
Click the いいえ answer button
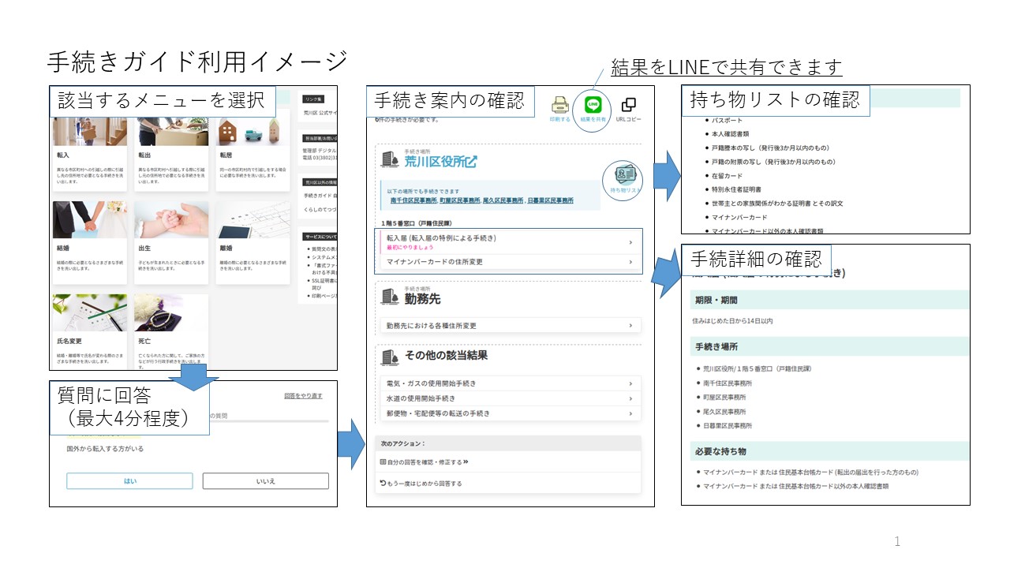coord(265,480)
